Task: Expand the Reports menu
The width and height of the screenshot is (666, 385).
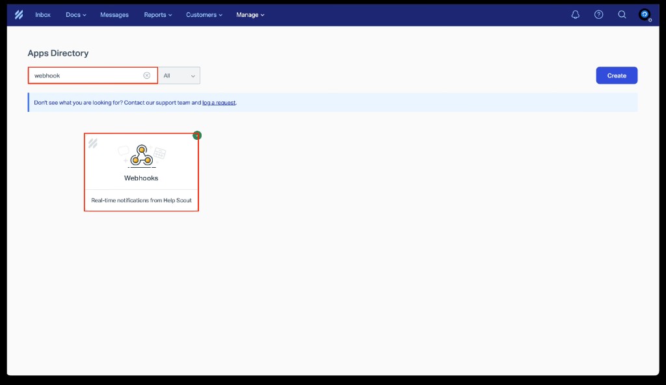Action: (158, 15)
